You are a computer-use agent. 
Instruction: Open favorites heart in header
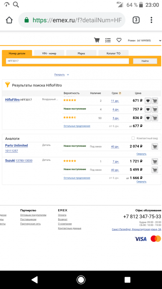(x=119, y=40)
